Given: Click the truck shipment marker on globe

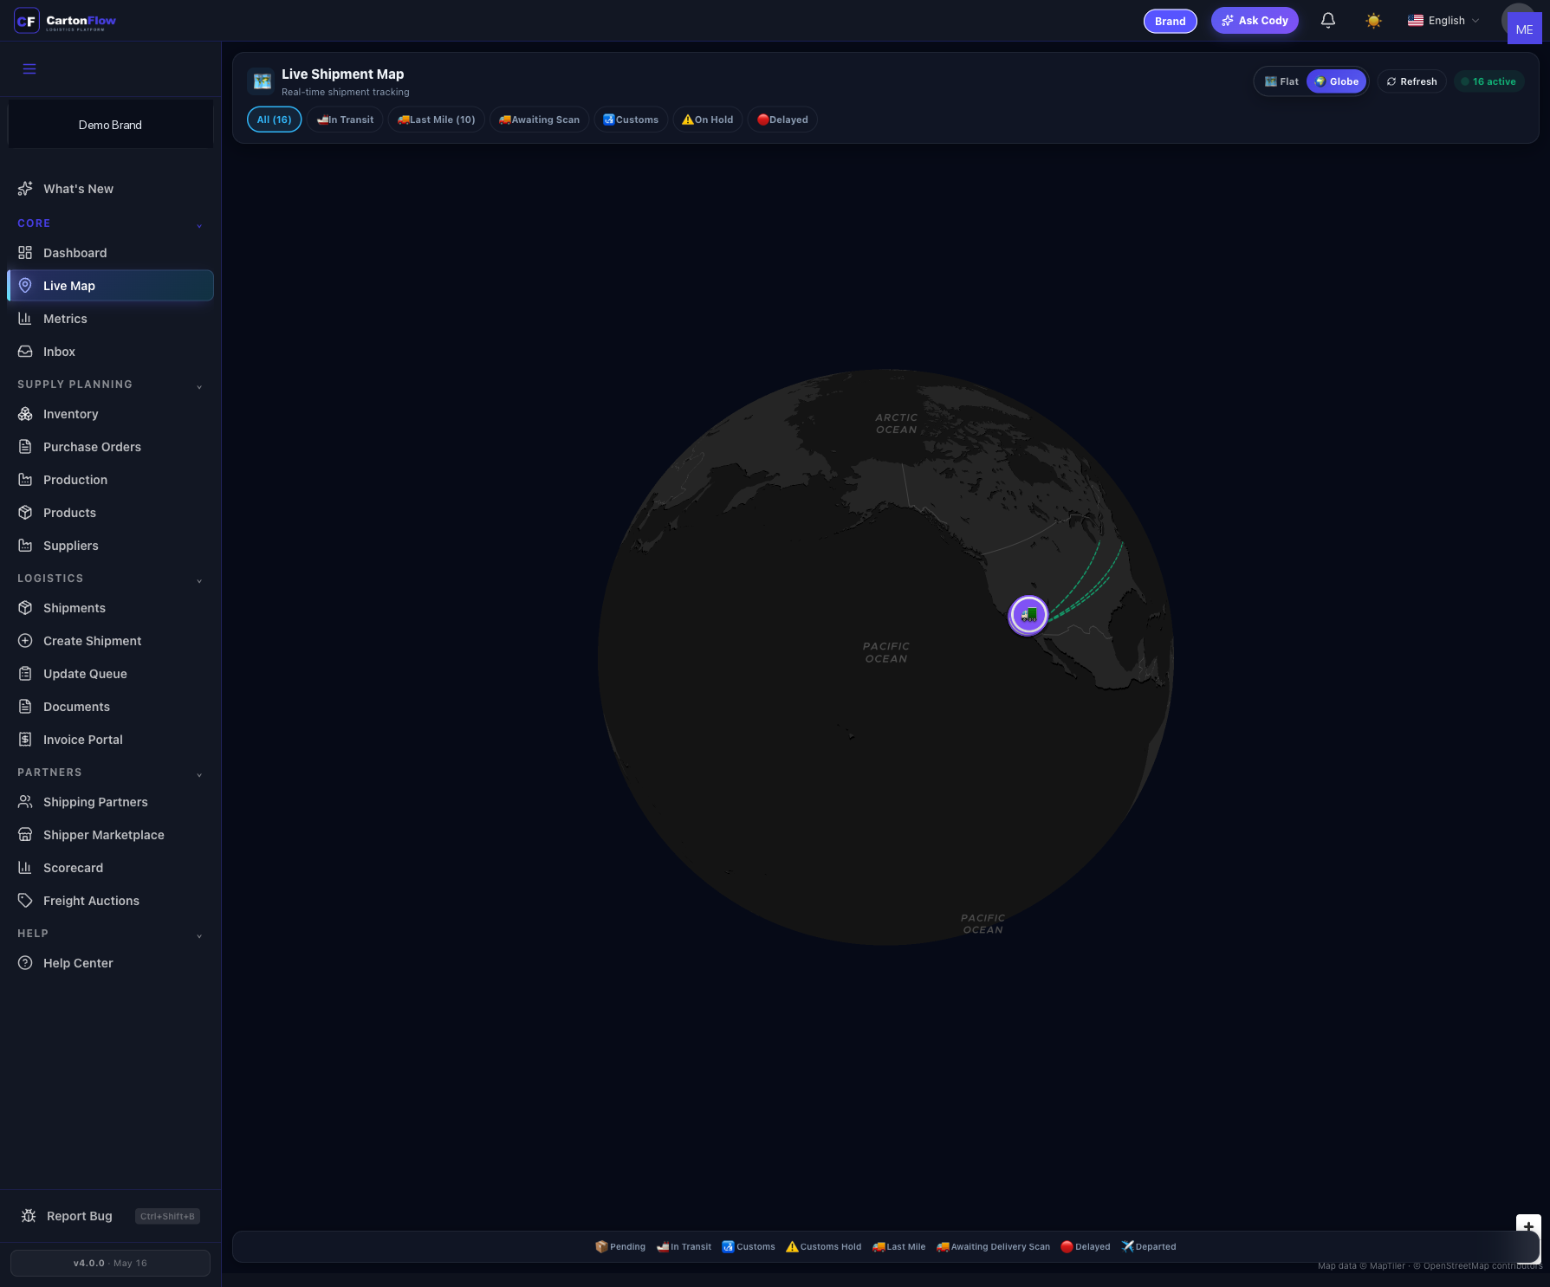Looking at the screenshot, I should tap(1028, 615).
